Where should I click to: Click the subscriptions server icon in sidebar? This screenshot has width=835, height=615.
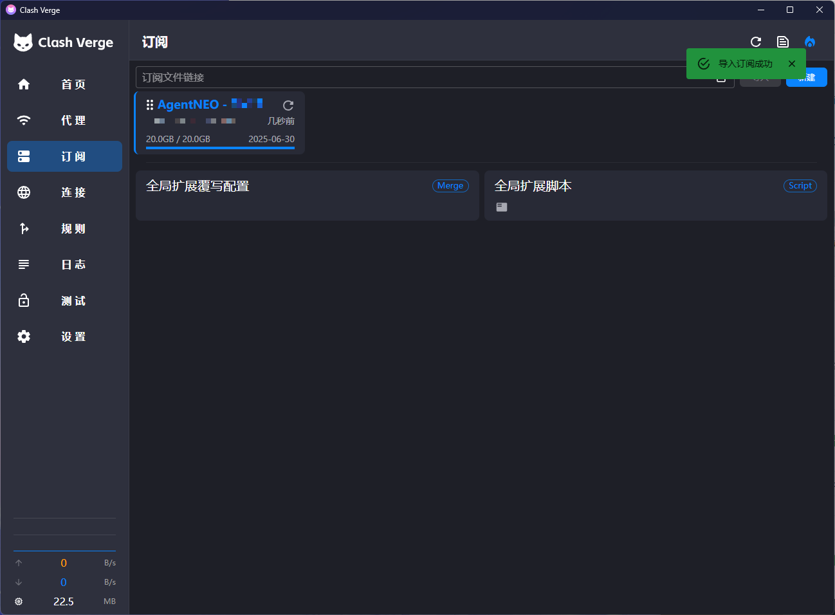(24, 156)
